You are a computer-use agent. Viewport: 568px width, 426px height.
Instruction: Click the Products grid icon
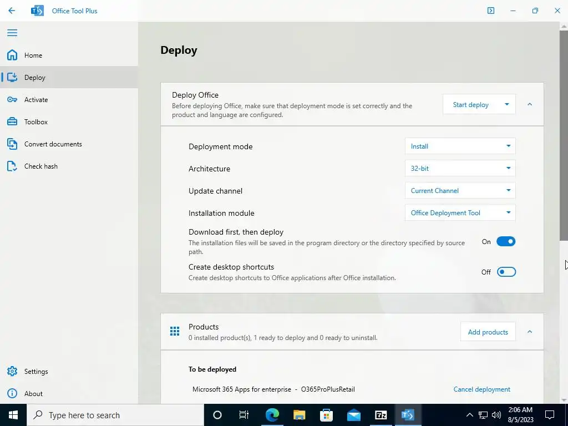pos(175,331)
